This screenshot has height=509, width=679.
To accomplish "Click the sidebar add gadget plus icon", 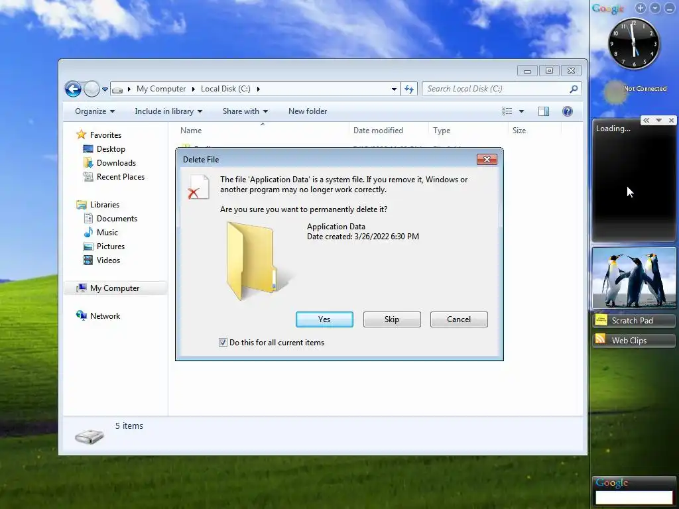I will (x=641, y=8).
